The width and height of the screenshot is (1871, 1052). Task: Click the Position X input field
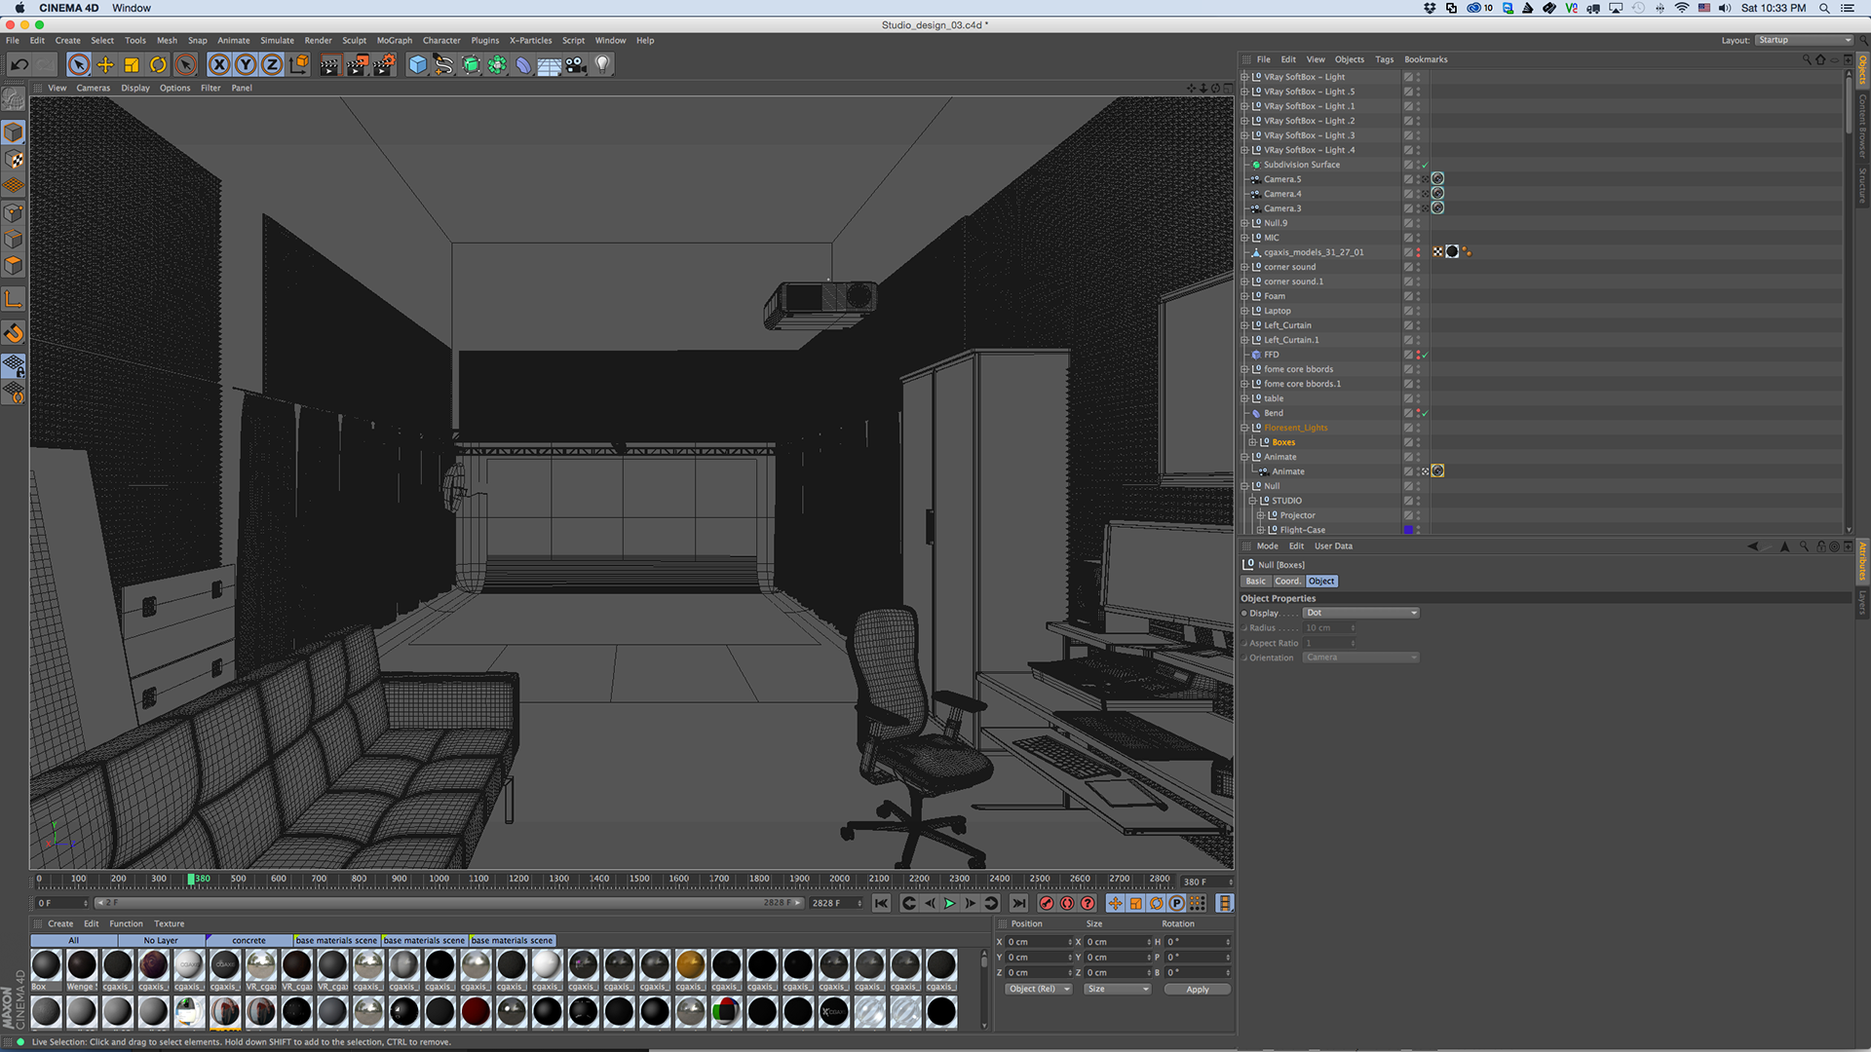[1039, 942]
